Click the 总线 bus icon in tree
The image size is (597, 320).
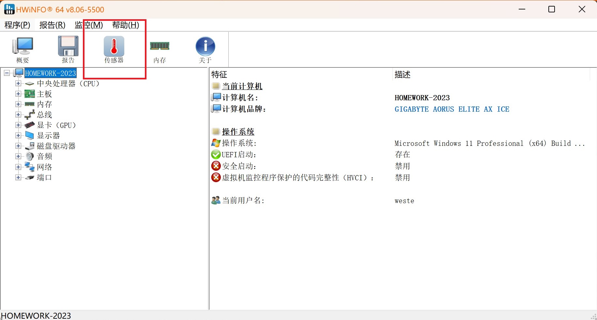pyautogui.click(x=30, y=115)
